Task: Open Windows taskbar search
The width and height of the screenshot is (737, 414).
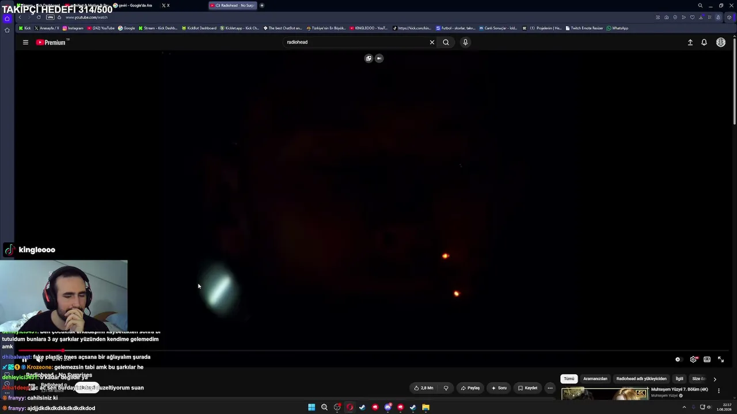Action: coord(324,407)
